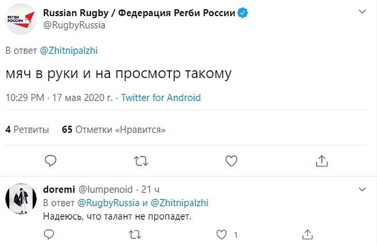Open Russian Rugby profile picture
This screenshot has width=377, height=246.
[x=20, y=20]
